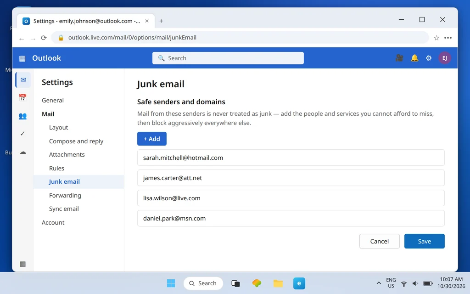Screen dimensions: 470x294
Task: Go back with the browser back arrow
Action: click(22, 39)
